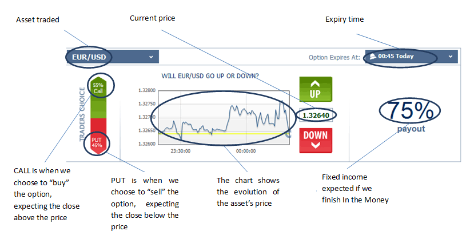The image size is (462, 239).
Task: Open the EUR/USD asset dropdown
Action: point(113,57)
